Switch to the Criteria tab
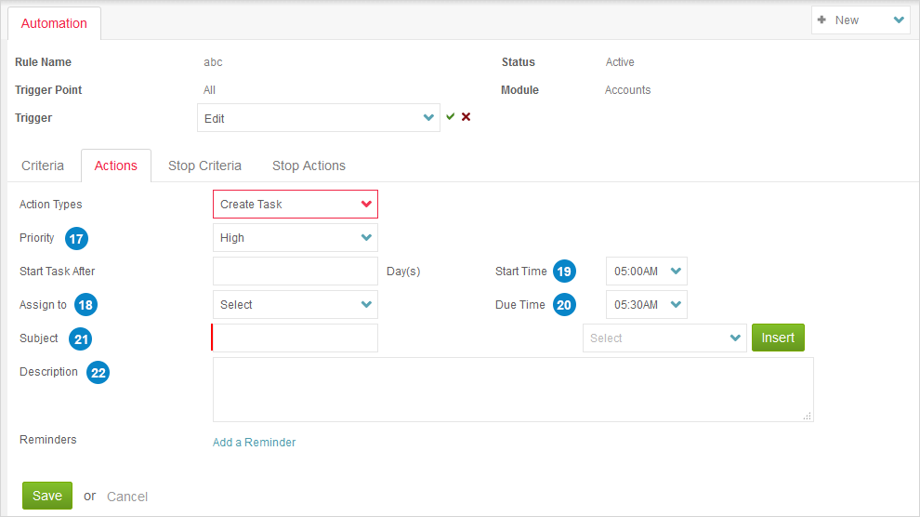The height and width of the screenshot is (517, 920). (43, 166)
